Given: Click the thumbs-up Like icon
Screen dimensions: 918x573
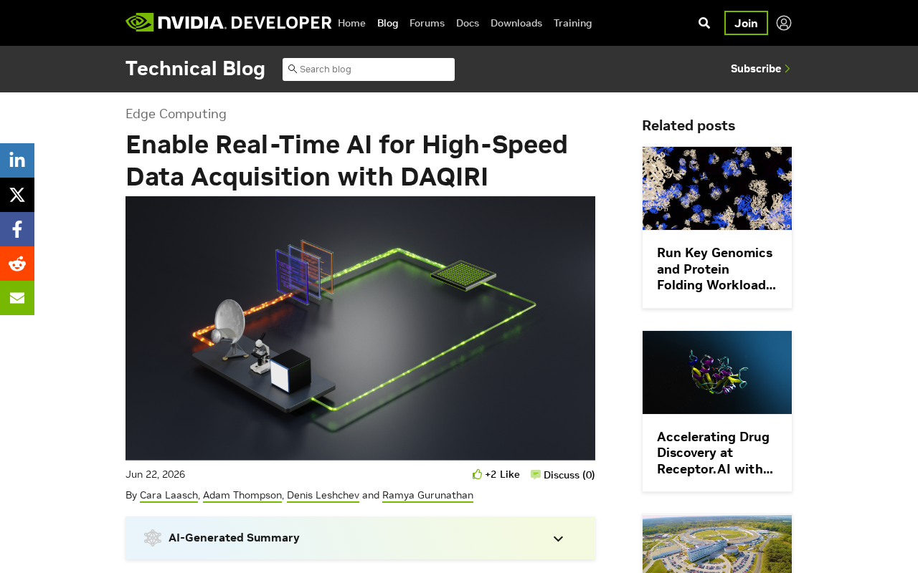Looking at the screenshot, I should [x=477, y=474].
